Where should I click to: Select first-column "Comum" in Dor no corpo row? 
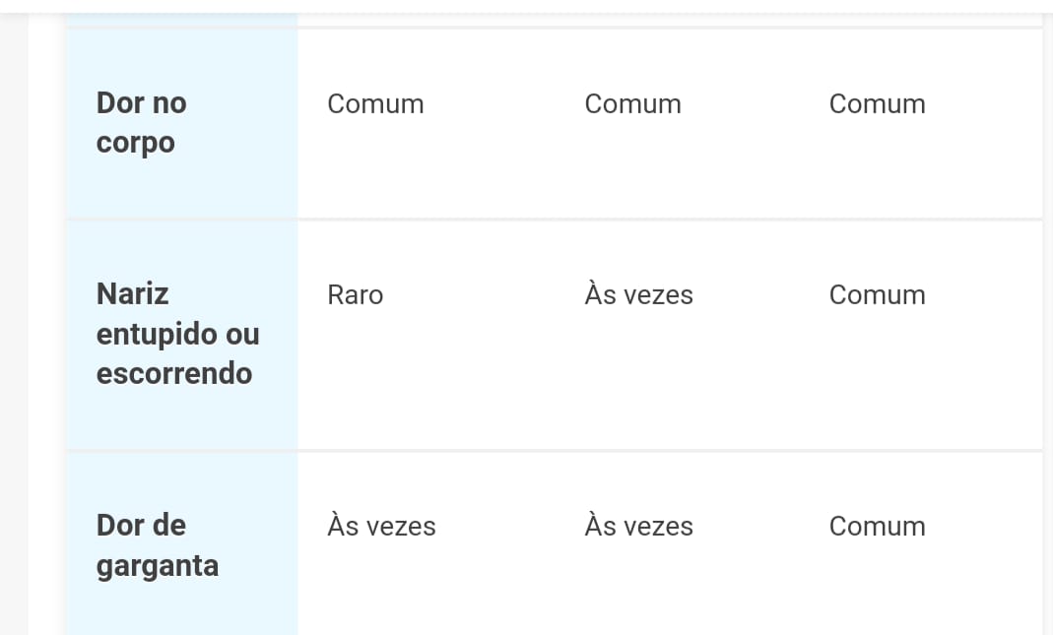coord(375,104)
